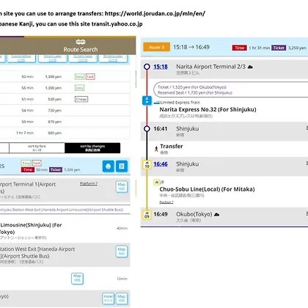Viewport: 308px width, 308px height.
Task: Open the 16:46 departure time link
Action: [x=161, y=164]
